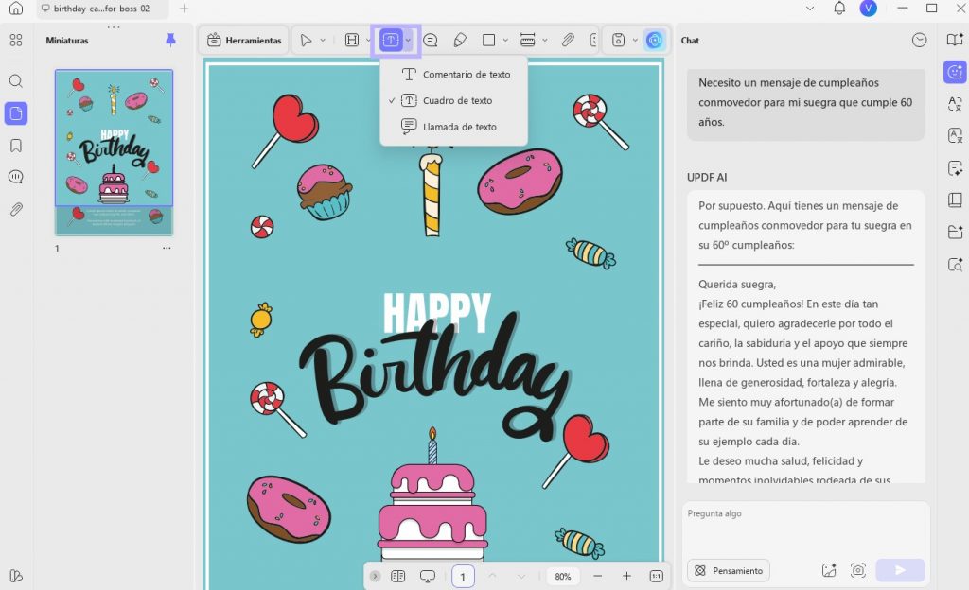Select the cursor pointer tool

tap(306, 40)
